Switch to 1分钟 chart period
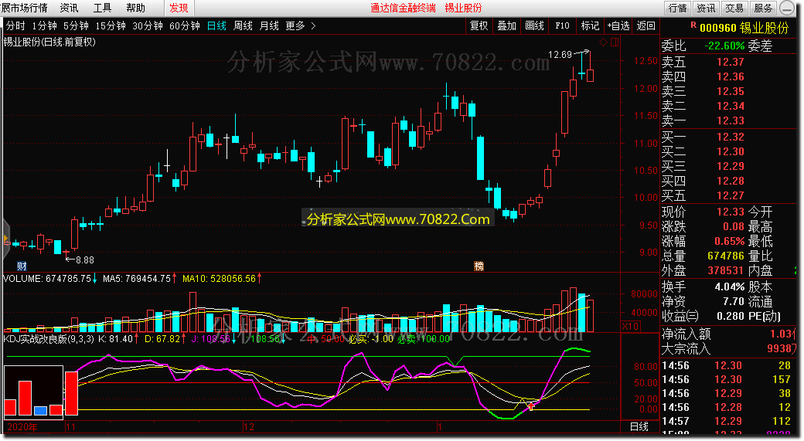Image resolution: width=804 pixels, height=441 pixels. point(44,25)
